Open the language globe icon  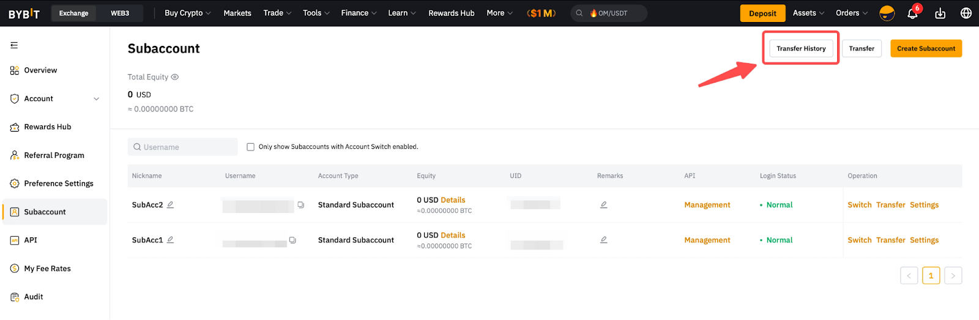click(966, 13)
